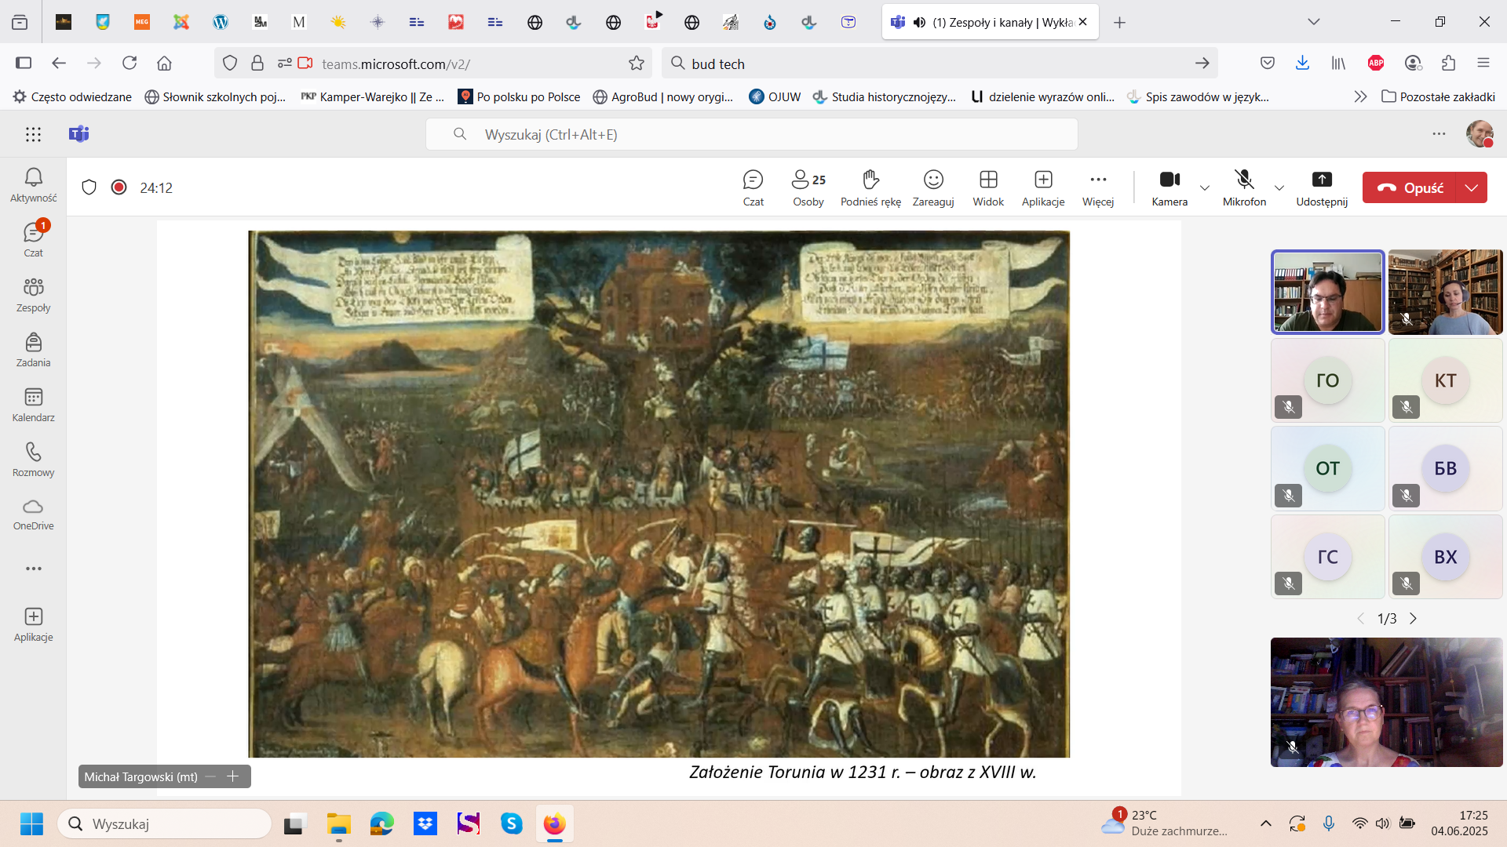Expand the Mikrofon options arrow
The height and width of the screenshot is (847, 1507).
click(1279, 188)
